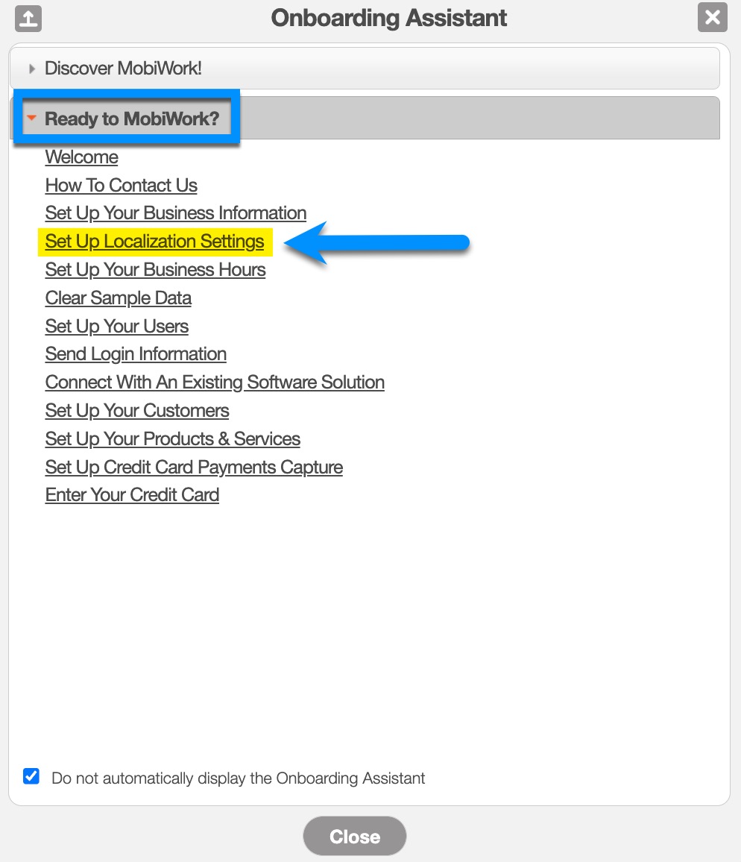Viewport: 741px width, 862px height.
Task: Collapse the Ready to MobiWork? section
Action: click(x=131, y=119)
